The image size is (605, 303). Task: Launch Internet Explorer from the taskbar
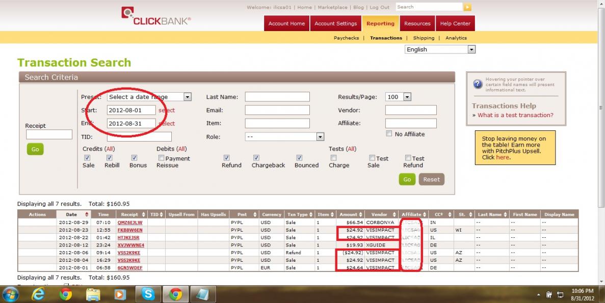point(38,294)
